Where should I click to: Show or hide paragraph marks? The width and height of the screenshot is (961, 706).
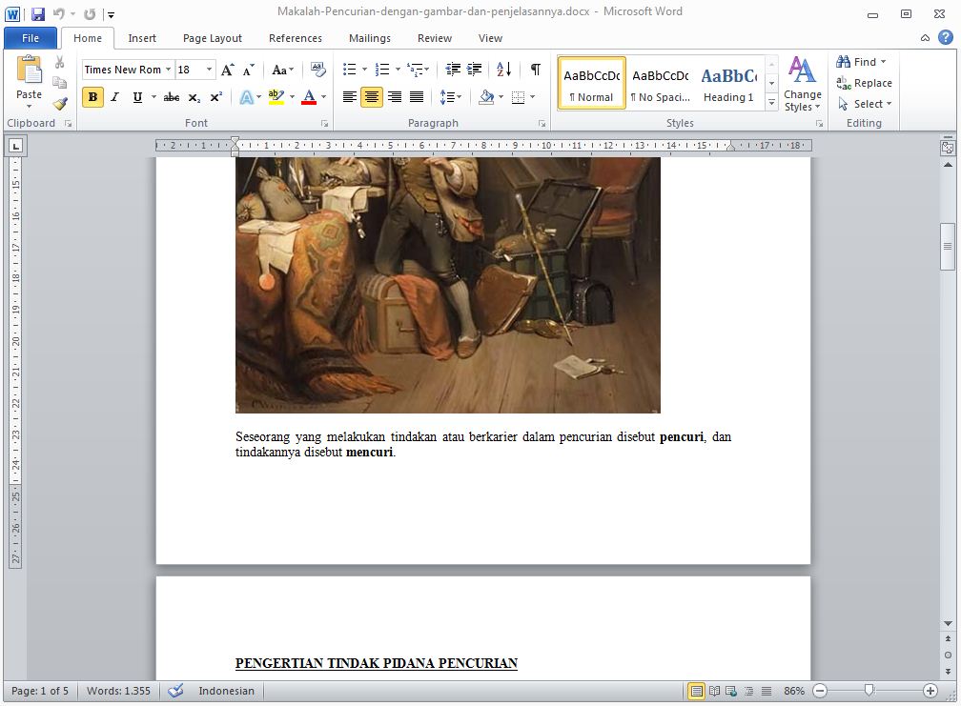pos(535,70)
